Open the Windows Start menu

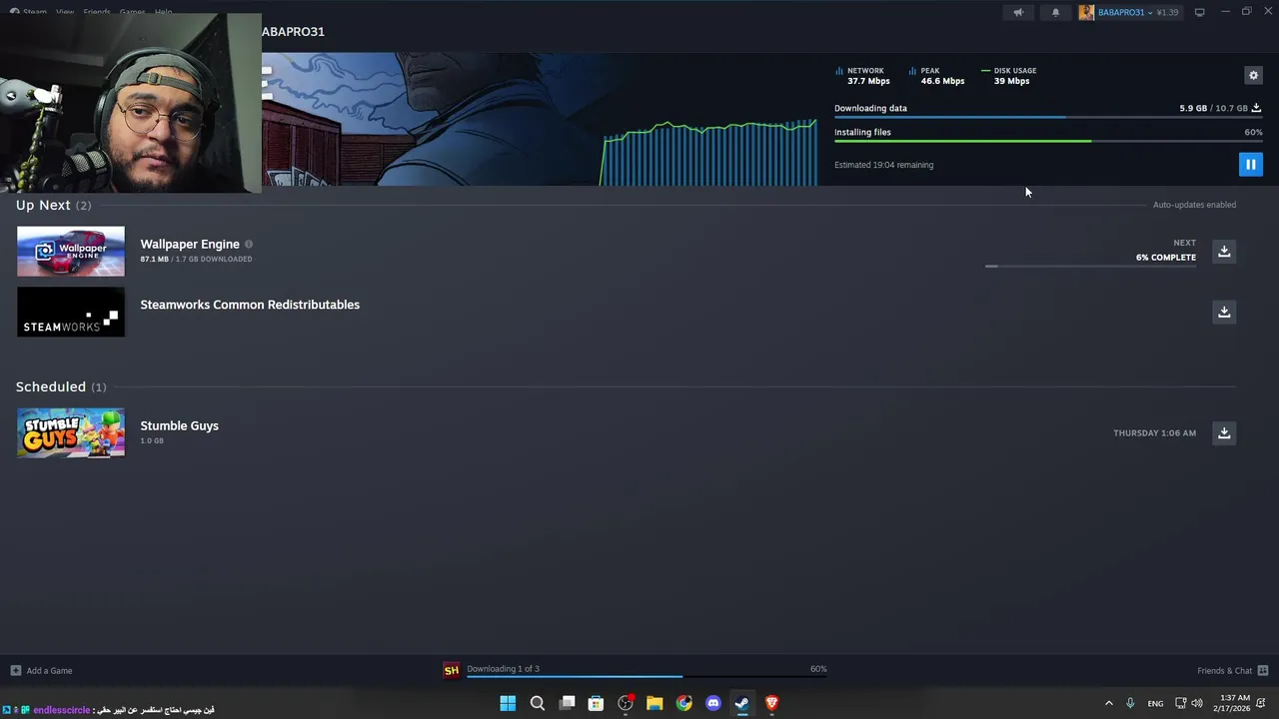click(x=508, y=704)
